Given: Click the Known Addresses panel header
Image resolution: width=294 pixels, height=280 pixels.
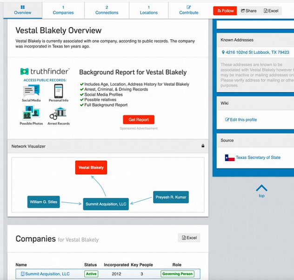Looking at the screenshot, I should [x=255, y=40].
